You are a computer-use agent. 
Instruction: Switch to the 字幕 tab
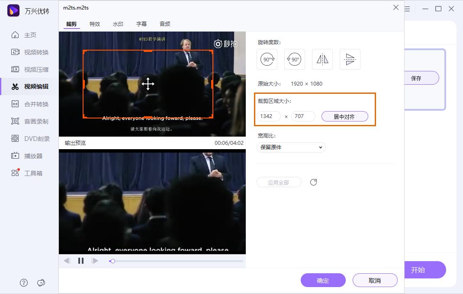[141, 24]
